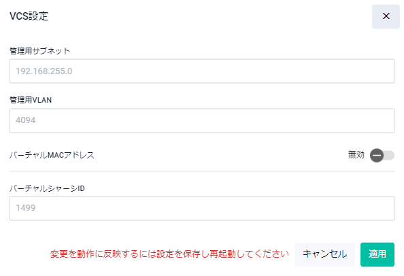Click the 管理用VLAN label
The width and height of the screenshot is (404, 276).
coord(31,100)
